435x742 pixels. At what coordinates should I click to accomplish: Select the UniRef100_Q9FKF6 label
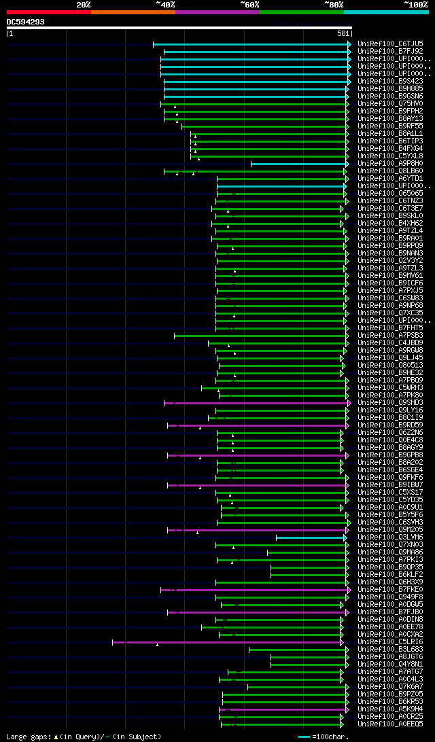tap(391, 478)
